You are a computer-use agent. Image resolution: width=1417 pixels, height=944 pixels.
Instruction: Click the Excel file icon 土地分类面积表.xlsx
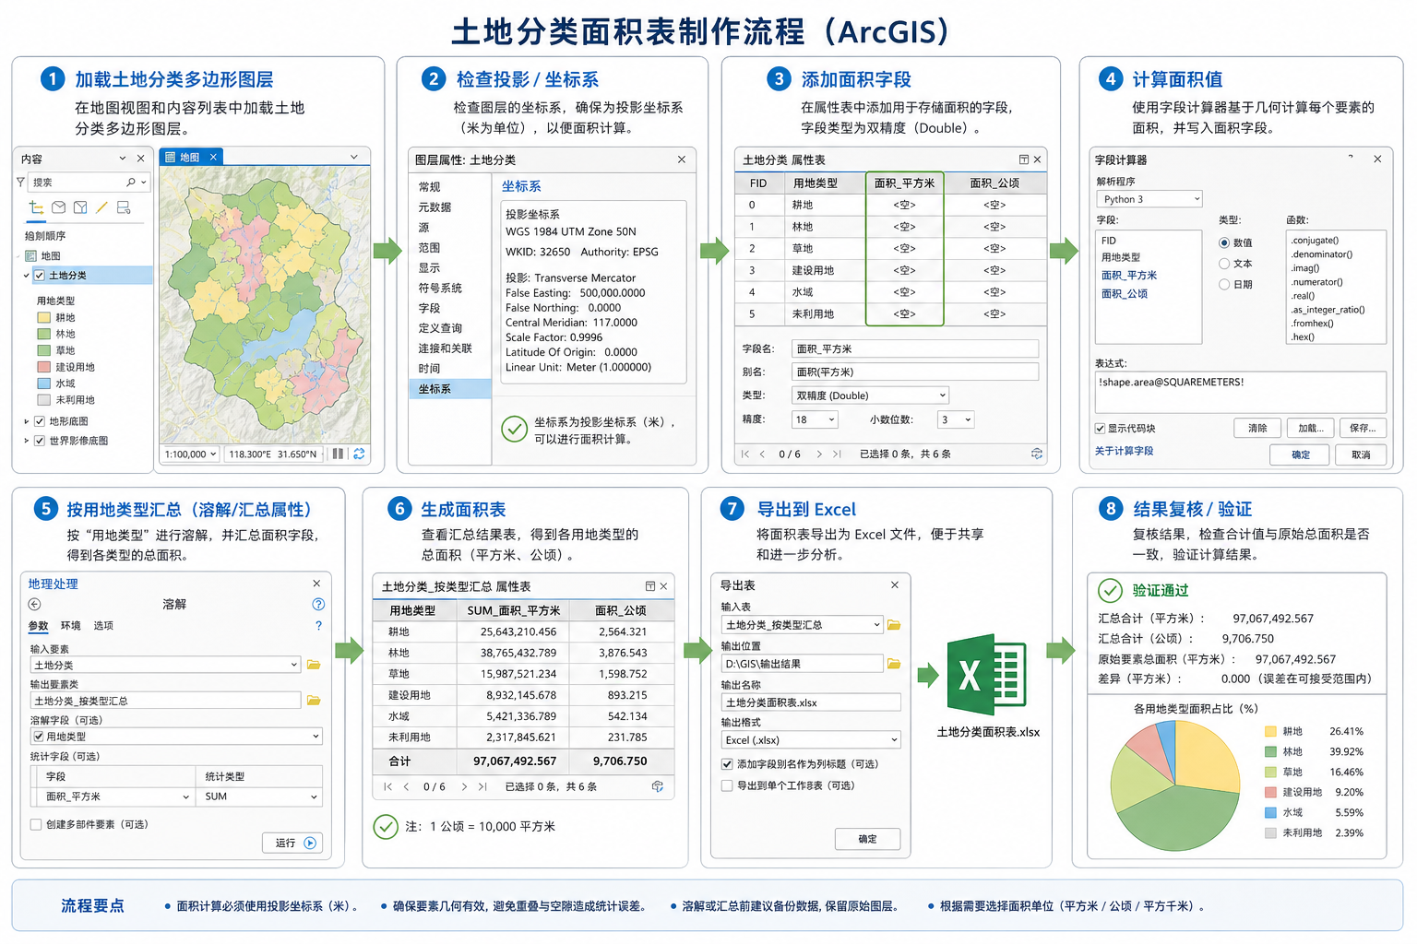tap(987, 675)
